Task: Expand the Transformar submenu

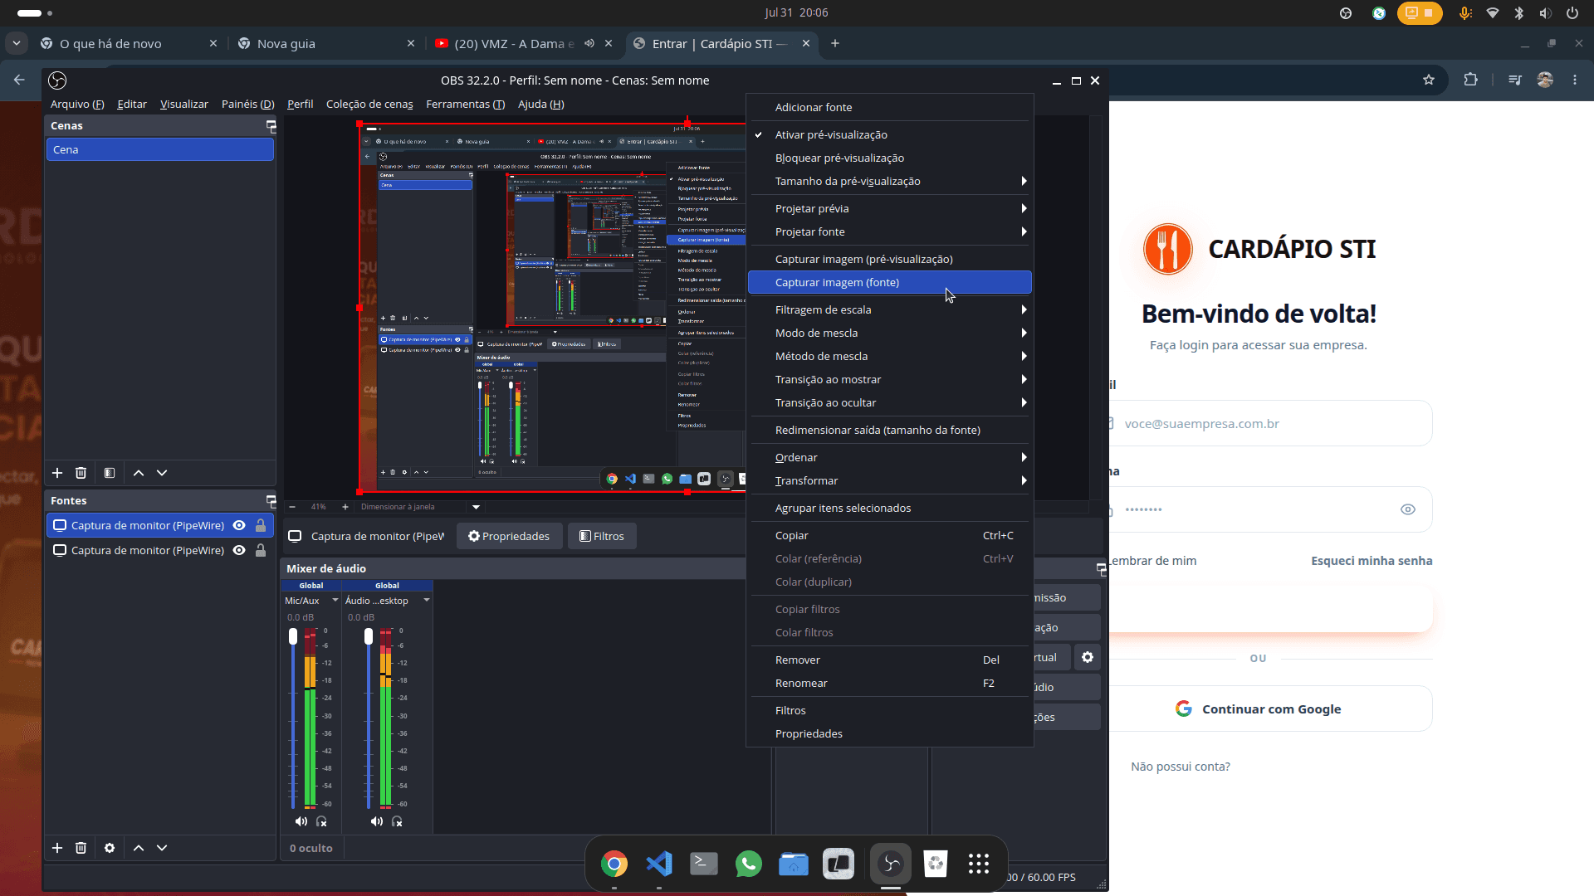Action: coord(890,480)
